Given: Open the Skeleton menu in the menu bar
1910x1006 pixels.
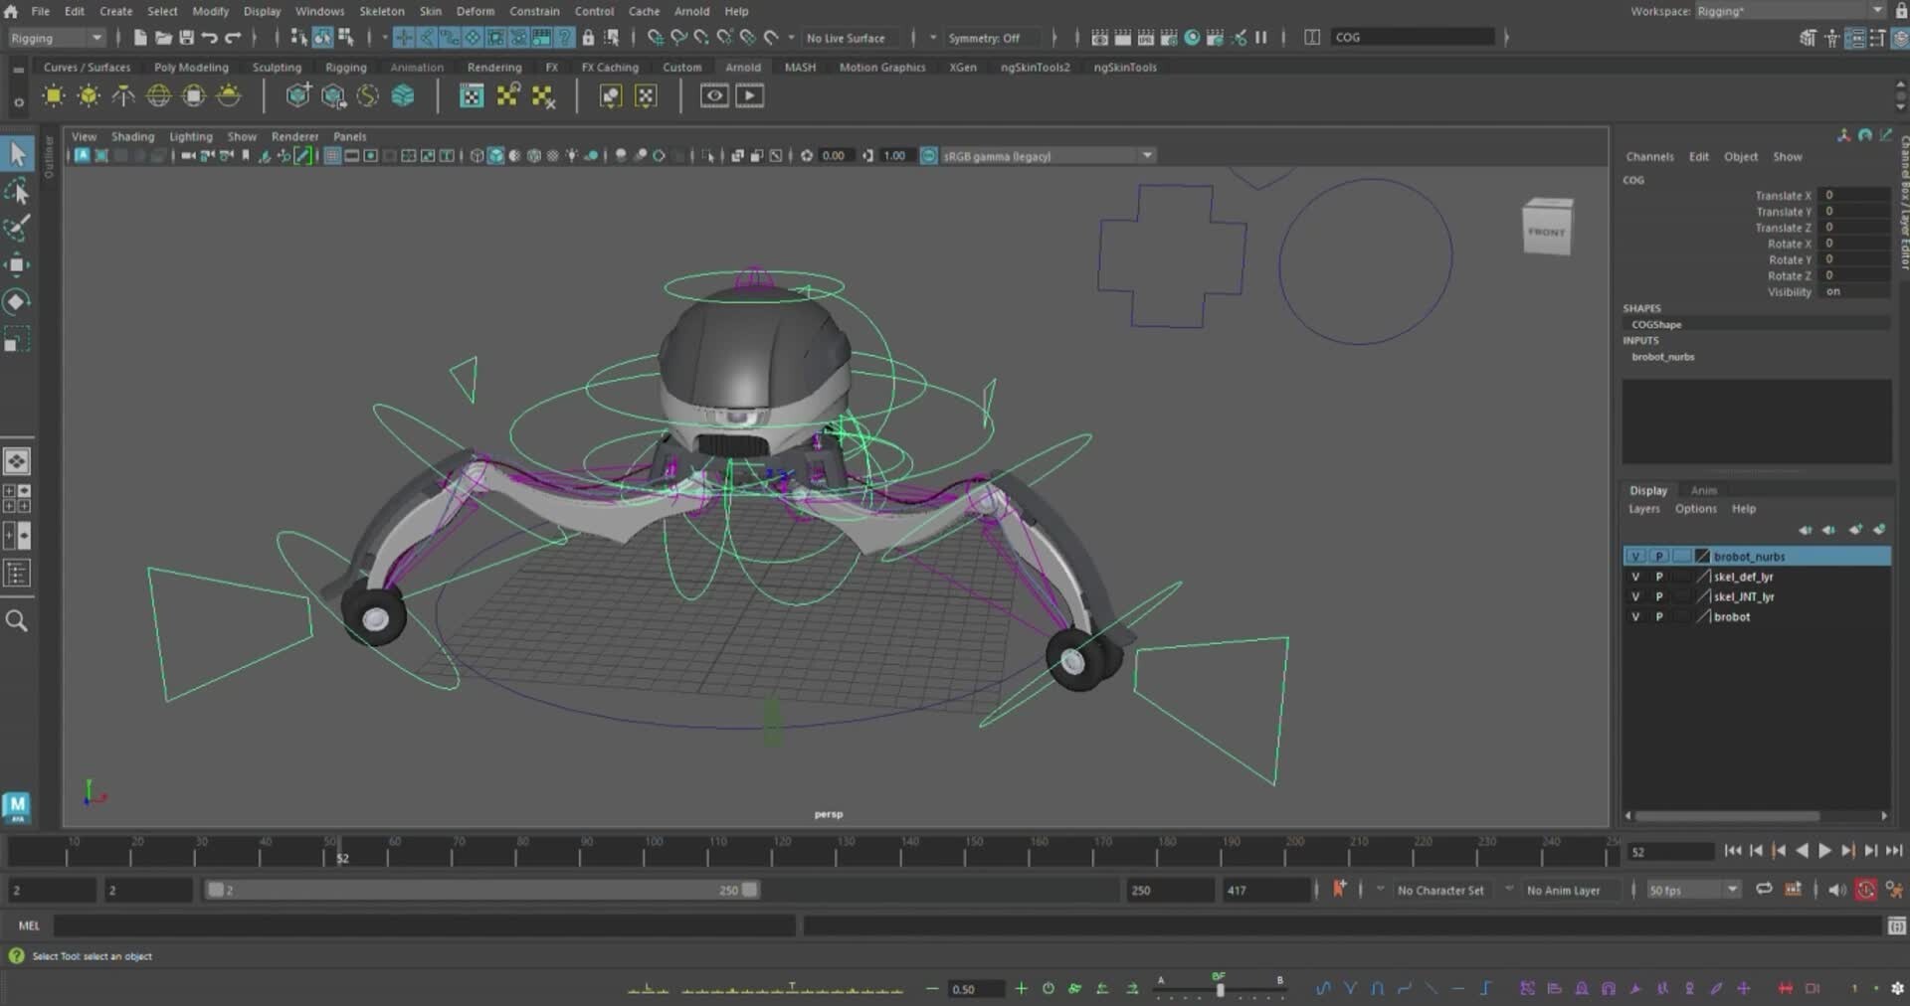Looking at the screenshot, I should click(381, 11).
